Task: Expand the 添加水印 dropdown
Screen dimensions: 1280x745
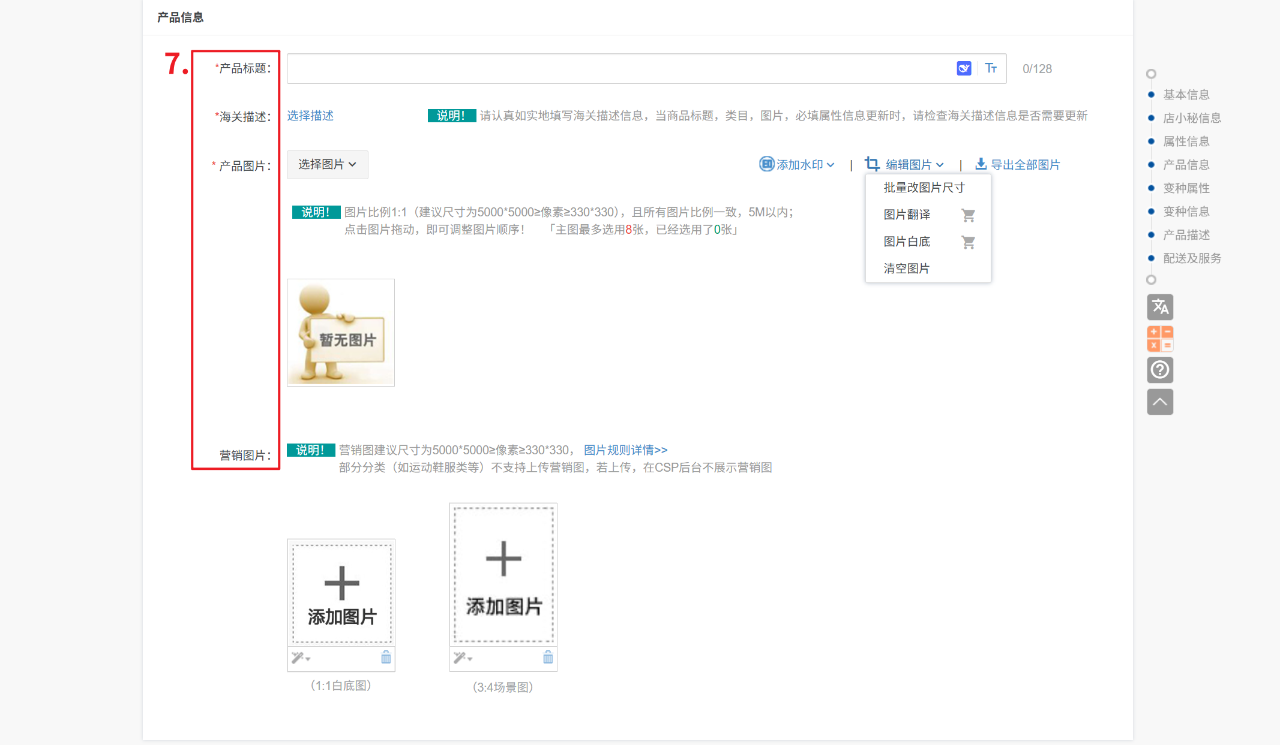Action: [x=797, y=164]
